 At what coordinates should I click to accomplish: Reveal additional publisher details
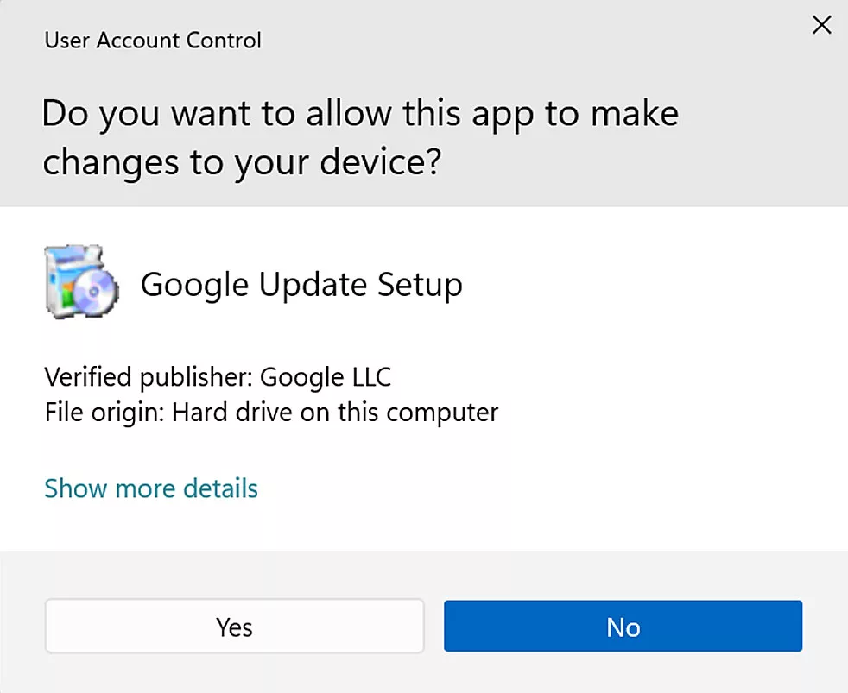[x=150, y=488]
